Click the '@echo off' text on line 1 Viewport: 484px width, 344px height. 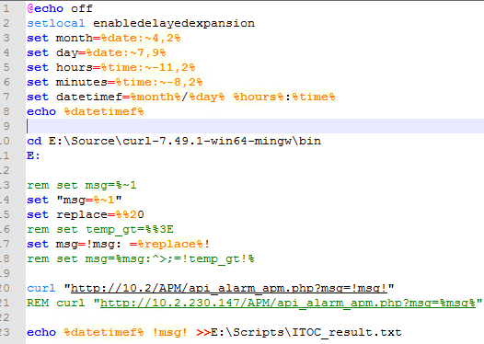pos(60,8)
